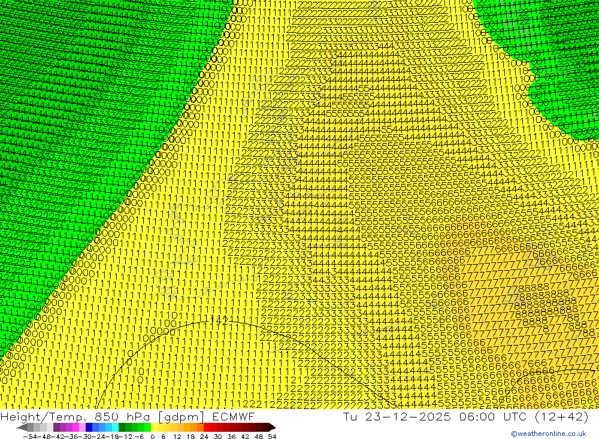Image resolution: width=599 pixels, height=439 pixels.
Task: Click the 12 legend value
Action: click(177, 437)
